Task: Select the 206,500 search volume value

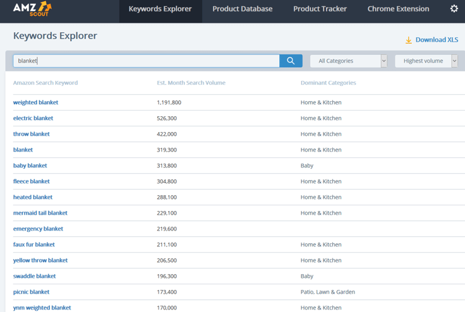Action: tap(167, 260)
